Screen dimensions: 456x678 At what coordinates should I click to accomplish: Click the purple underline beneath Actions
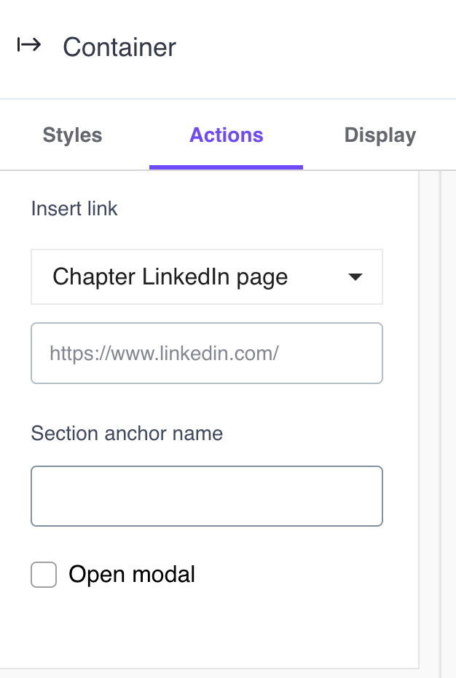click(x=226, y=167)
